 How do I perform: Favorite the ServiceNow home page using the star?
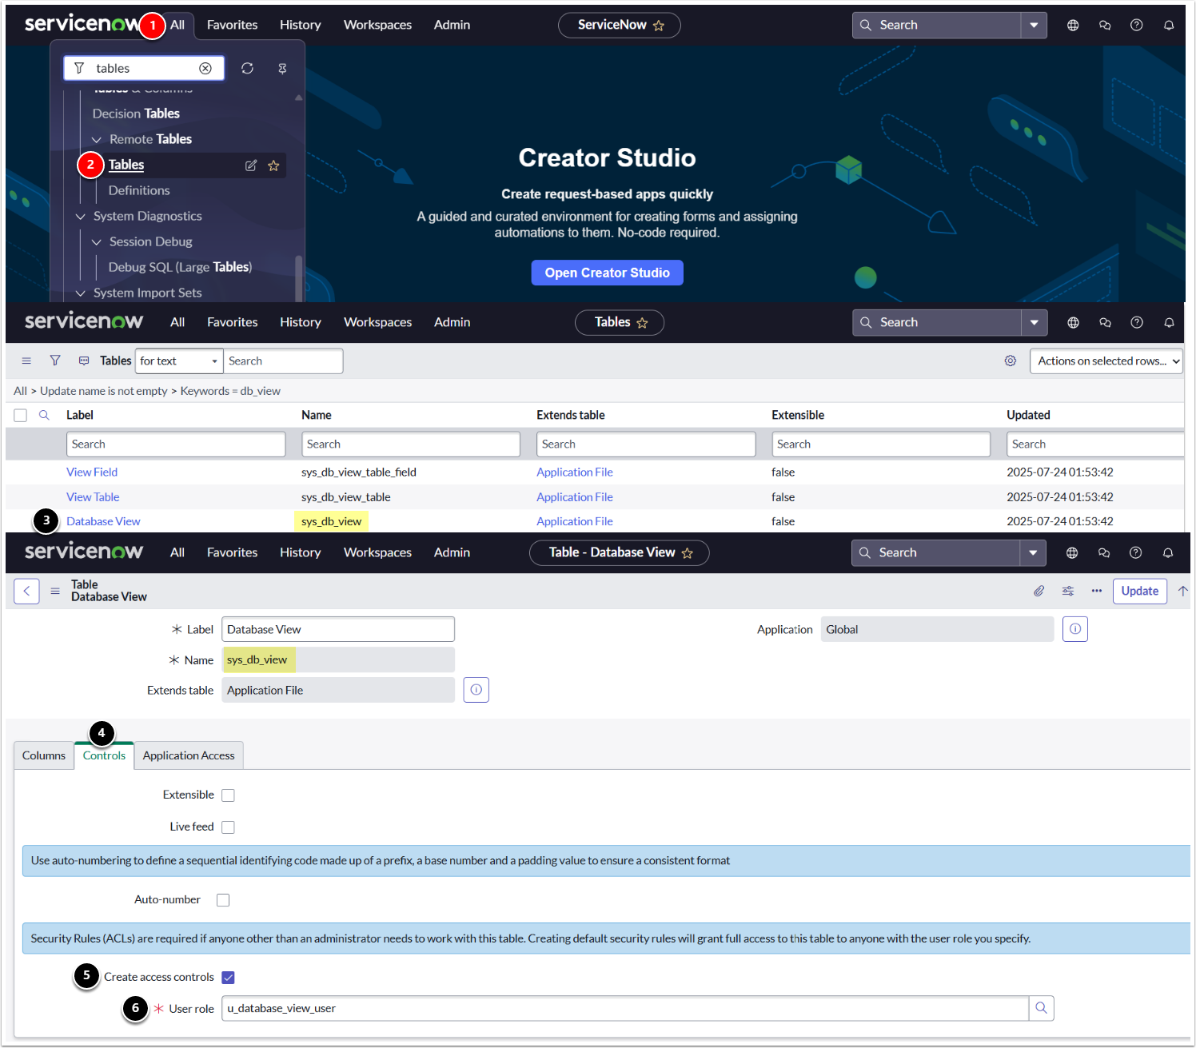pyautogui.click(x=659, y=26)
